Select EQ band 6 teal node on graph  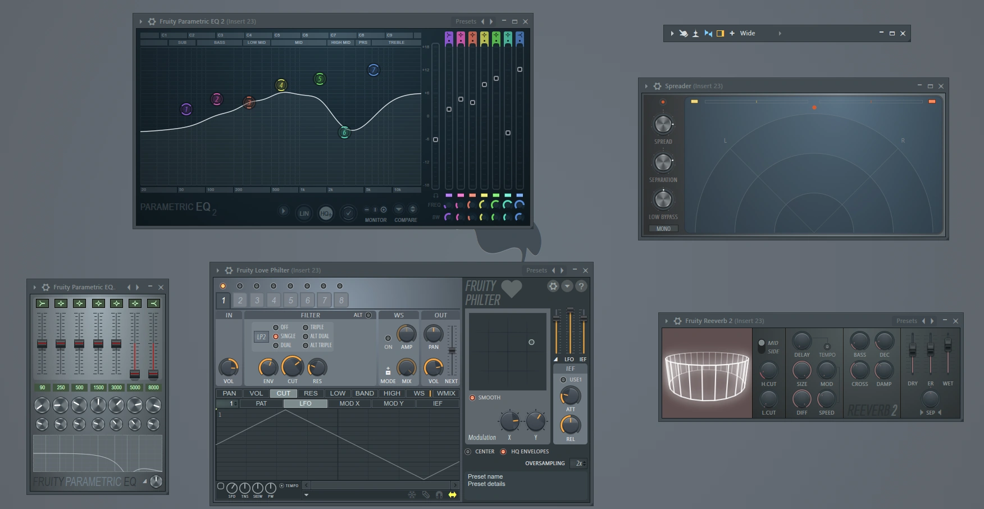click(344, 133)
